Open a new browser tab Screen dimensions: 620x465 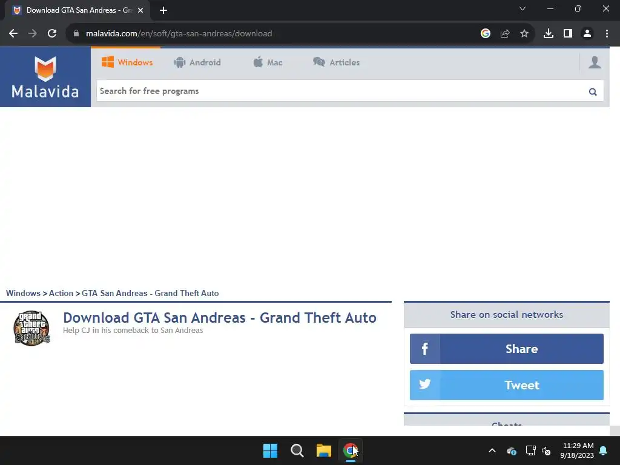click(163, 10)
